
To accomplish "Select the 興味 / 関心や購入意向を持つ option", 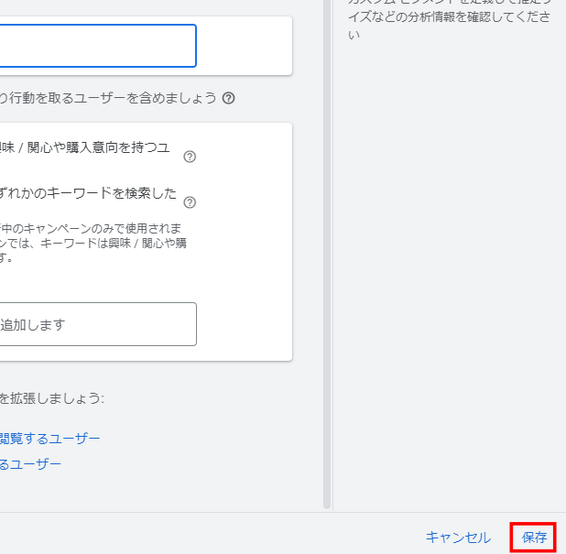I will 84,147.
